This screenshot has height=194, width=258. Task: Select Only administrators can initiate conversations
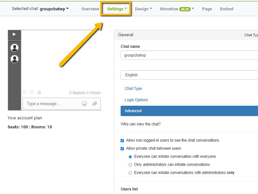coord(130,165)
